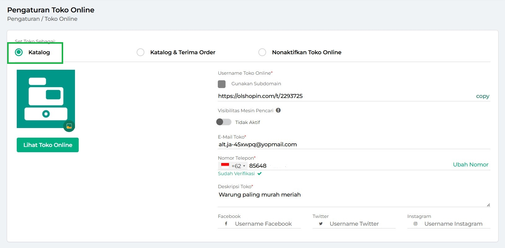Click the Twitter bird icon
The width and height of the screenshot is (505, 248).
321,224
